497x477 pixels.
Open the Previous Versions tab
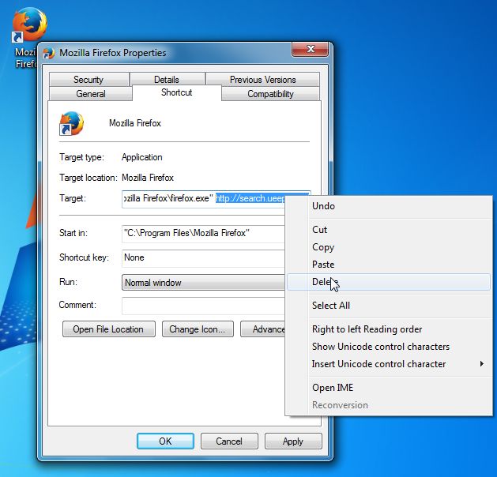[x=262, y=79]
